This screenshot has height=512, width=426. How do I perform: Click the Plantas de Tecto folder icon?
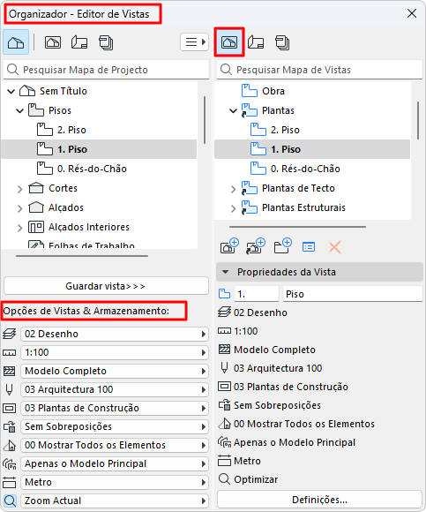click(250, 188)
